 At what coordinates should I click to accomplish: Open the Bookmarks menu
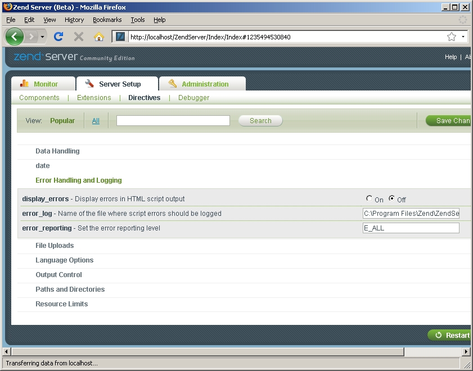107,20
